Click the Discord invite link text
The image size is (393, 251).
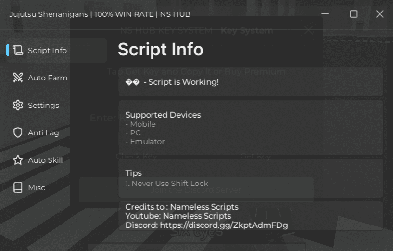[x=224, y=225]
